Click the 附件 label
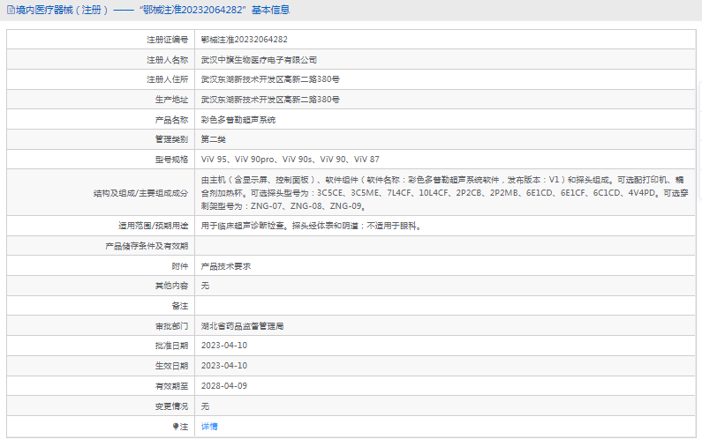702x439 pixels. [180, 266]
